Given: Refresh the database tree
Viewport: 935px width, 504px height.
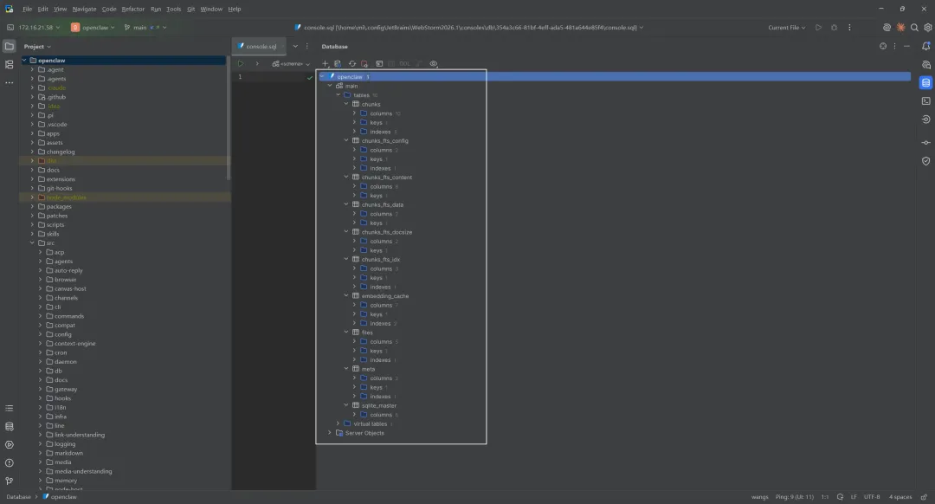Looking at the screenshot, I should click(x=351, y=64).
